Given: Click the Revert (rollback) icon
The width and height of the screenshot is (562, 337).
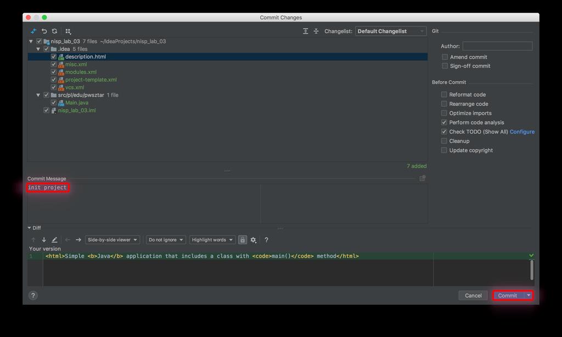Looking at the screenshot, I should (x=44, y=31).
